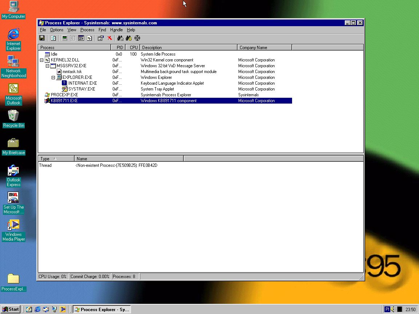Select the SYSTRAY.EXE process row
Image resolution: width=419 pixels, height=314 pixels.
point(81,89)
